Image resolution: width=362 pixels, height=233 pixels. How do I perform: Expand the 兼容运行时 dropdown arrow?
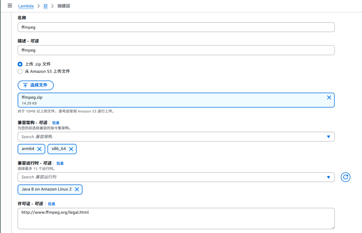pyautogui.click(x=328, y=177)
